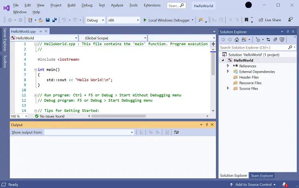Open the Toolbox side tab
This screenshot has width=299, height=188.
[x=5, y=61]
